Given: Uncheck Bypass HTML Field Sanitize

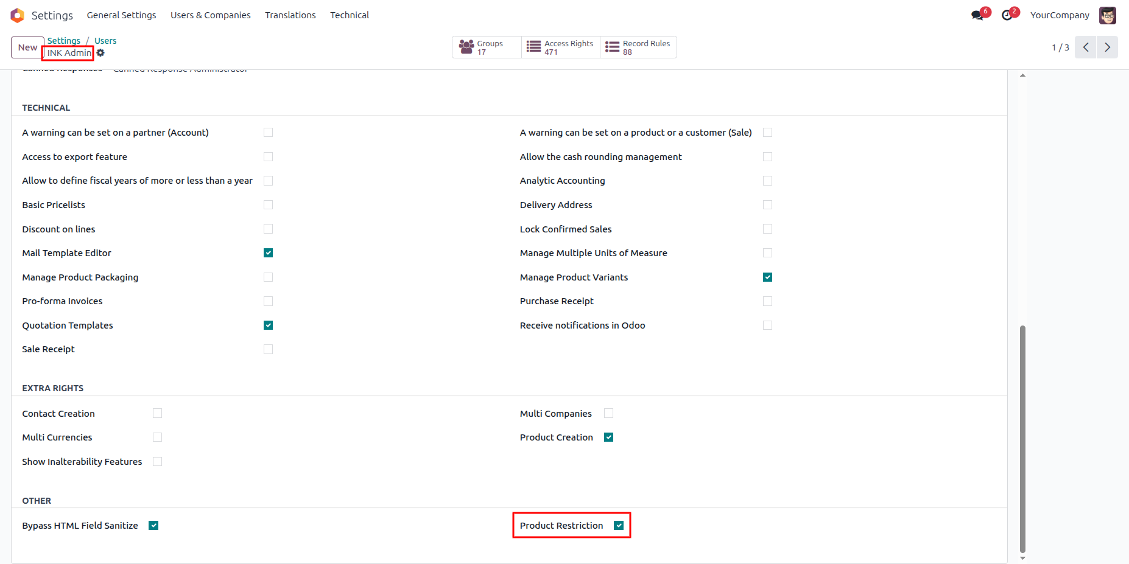Looking at the screenshot, I should (153, 526).
